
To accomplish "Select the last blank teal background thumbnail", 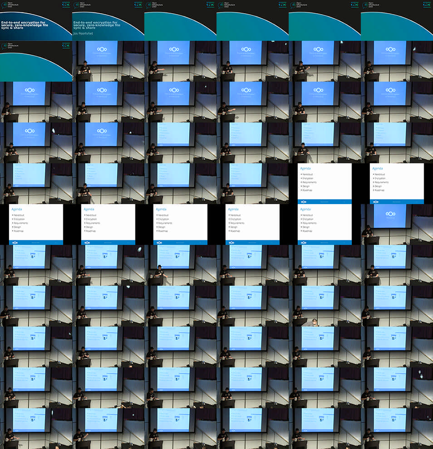I will [x=36, y=61].
